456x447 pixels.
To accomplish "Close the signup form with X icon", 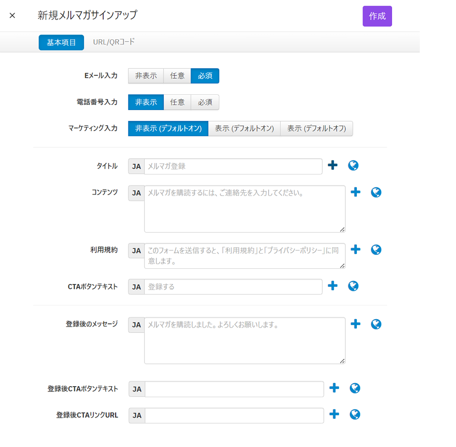I will click(13, 16).
